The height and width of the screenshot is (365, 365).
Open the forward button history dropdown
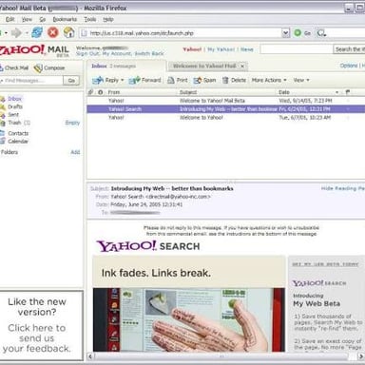[27, 32]
